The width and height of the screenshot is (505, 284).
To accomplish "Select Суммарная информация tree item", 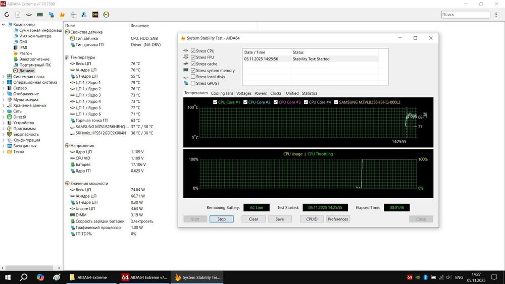I will coord(40,30).
